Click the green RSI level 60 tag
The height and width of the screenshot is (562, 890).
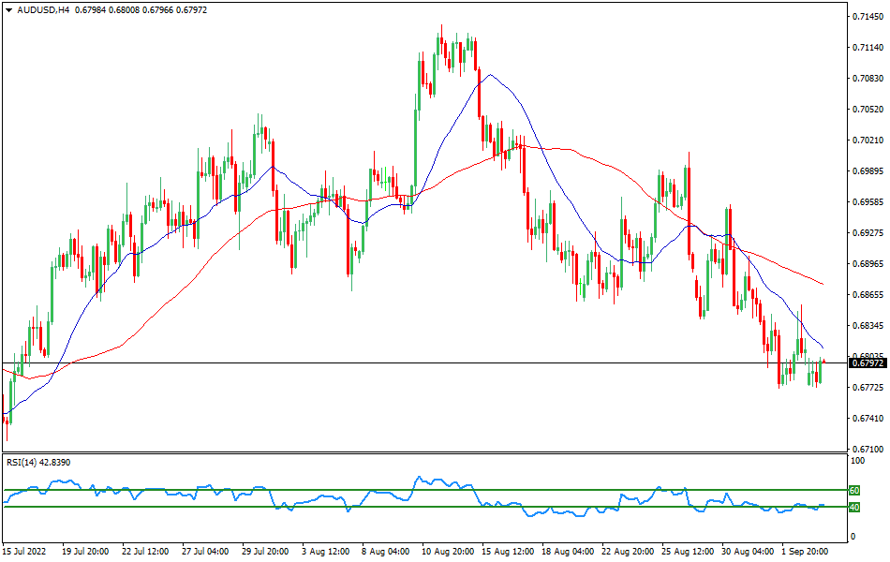(x=853, y=490)
